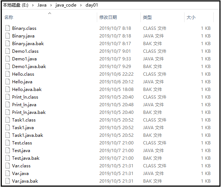Click the Print_ln.class file icon

(8, 97)
